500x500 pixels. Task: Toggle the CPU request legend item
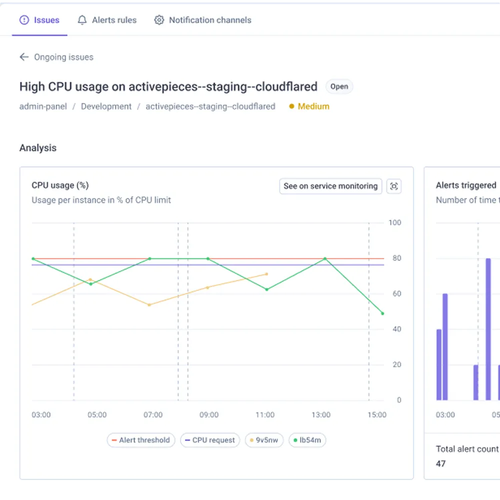210,440
